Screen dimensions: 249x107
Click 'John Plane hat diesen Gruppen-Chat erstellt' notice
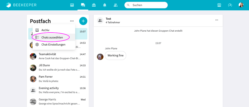158,31
